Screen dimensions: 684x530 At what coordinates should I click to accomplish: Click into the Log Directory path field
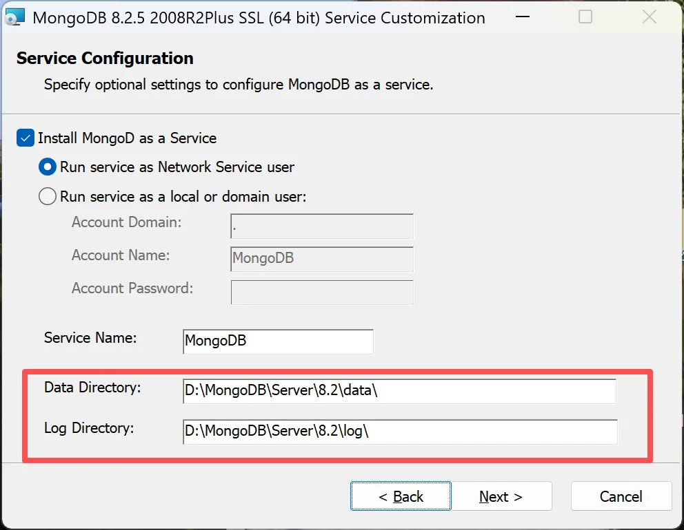[x=400, y=432]
